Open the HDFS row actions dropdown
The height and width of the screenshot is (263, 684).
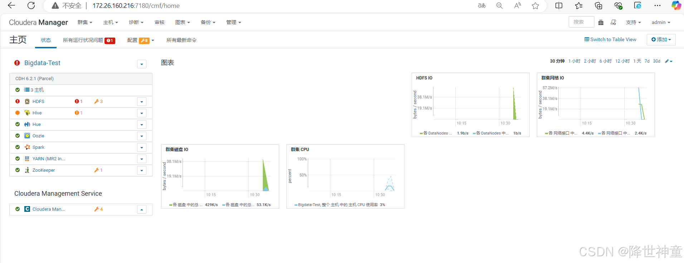pos(142,102)
